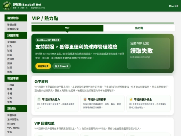
Task: Open the 法律與隱私 sidebar link
Action: pos(13,120)
